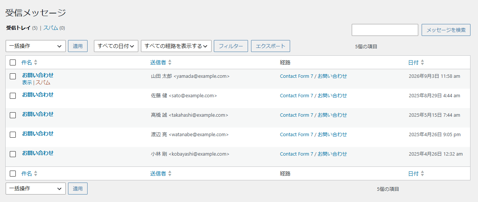Click the 受信メッセージ page heading

click(36, 12)
